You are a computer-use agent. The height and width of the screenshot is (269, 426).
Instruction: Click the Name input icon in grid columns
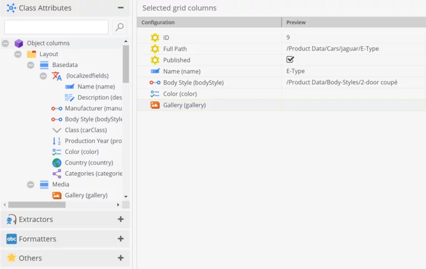pyautogui.click(x=155, y=71)
